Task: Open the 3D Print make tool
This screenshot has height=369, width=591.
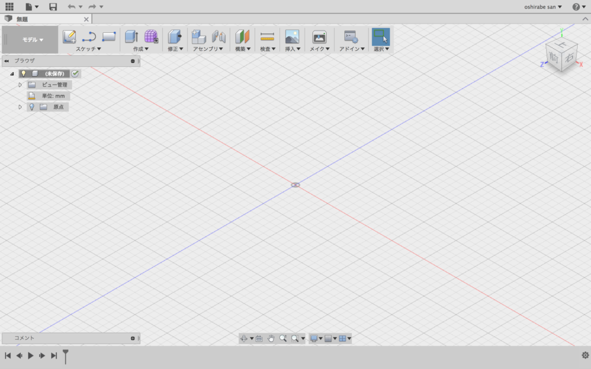Action: [x=319, y=36]
